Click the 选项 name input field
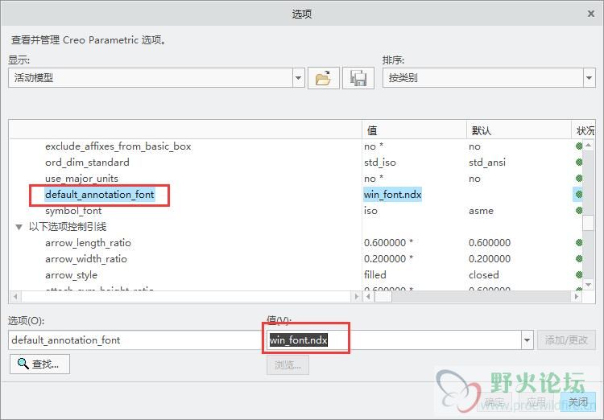Screen dimensions: 604x420 pos(134,340)
